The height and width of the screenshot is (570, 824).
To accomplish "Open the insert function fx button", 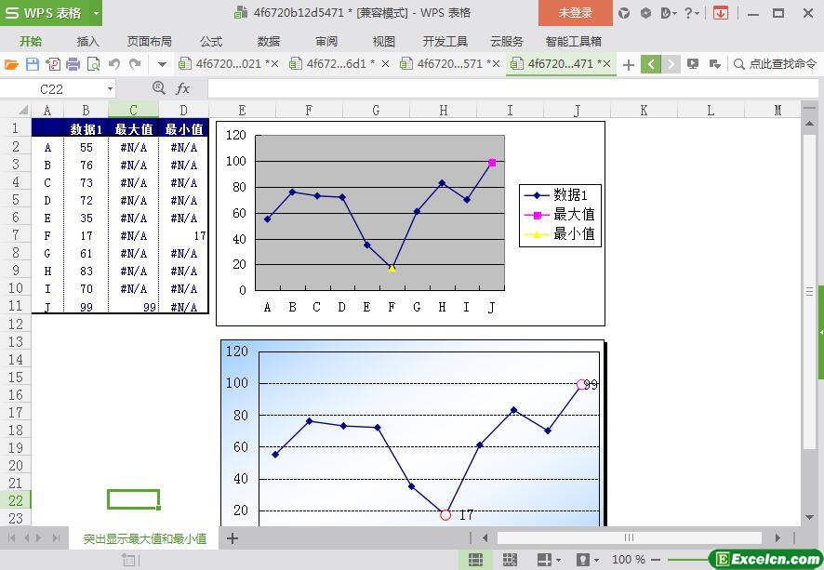I will tap(182, 88).
